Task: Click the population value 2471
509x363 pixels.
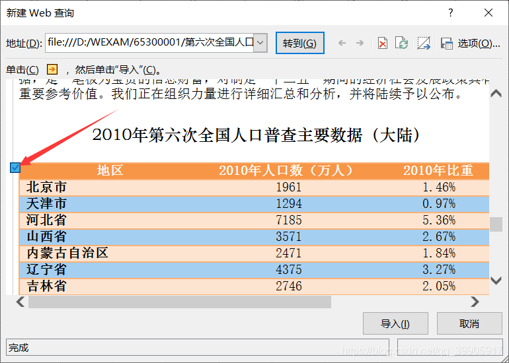Action: point(289,253)
